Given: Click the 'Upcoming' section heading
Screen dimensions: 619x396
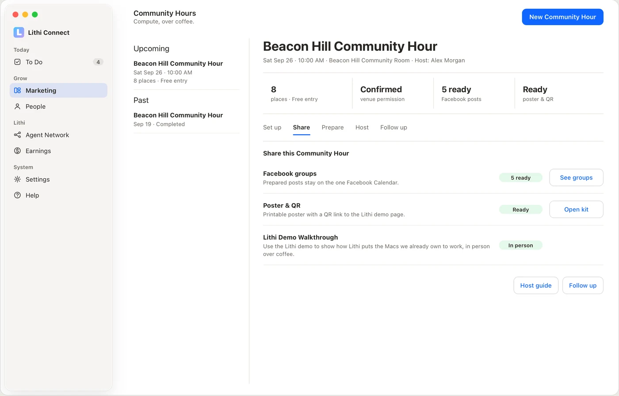Looking at the screenshot, I should coord(151,49).
